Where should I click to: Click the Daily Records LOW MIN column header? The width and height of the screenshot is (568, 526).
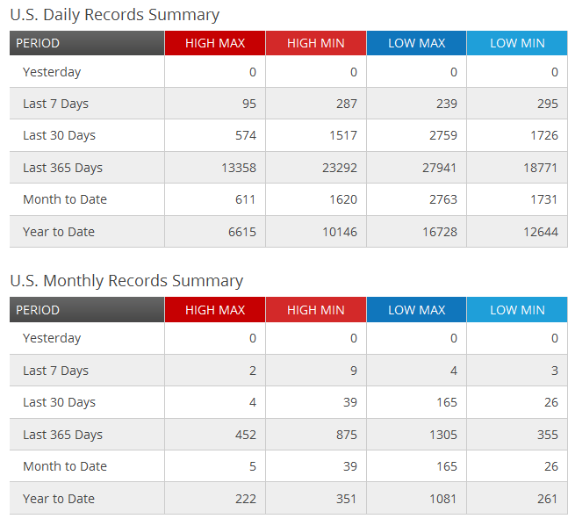[517, 43]
